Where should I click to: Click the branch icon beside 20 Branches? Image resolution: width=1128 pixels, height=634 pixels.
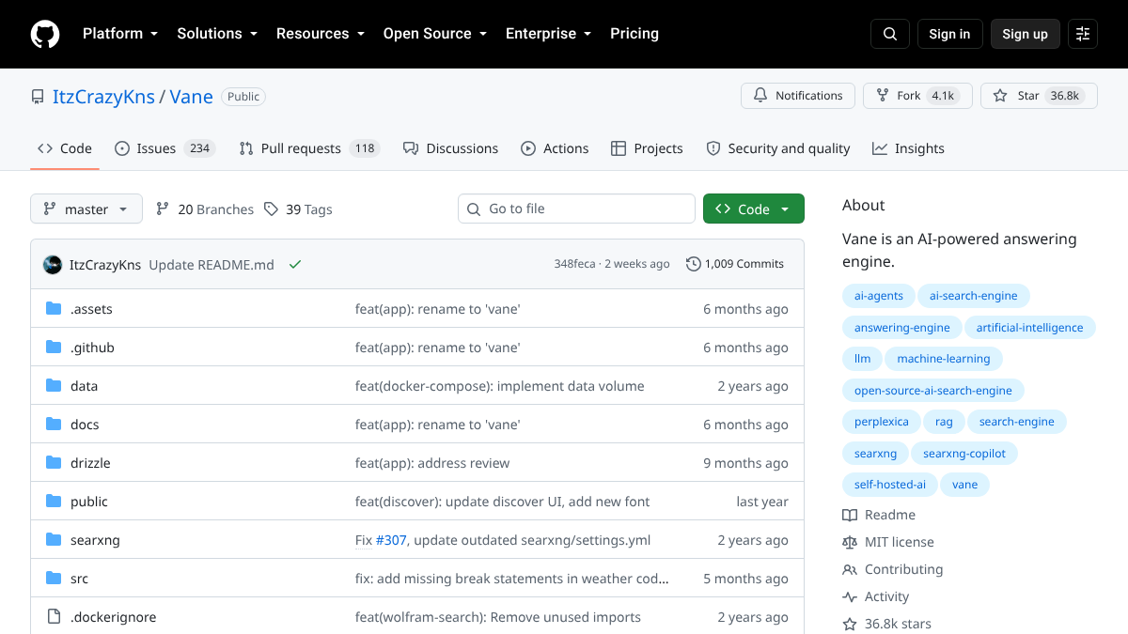coord(163,209)
